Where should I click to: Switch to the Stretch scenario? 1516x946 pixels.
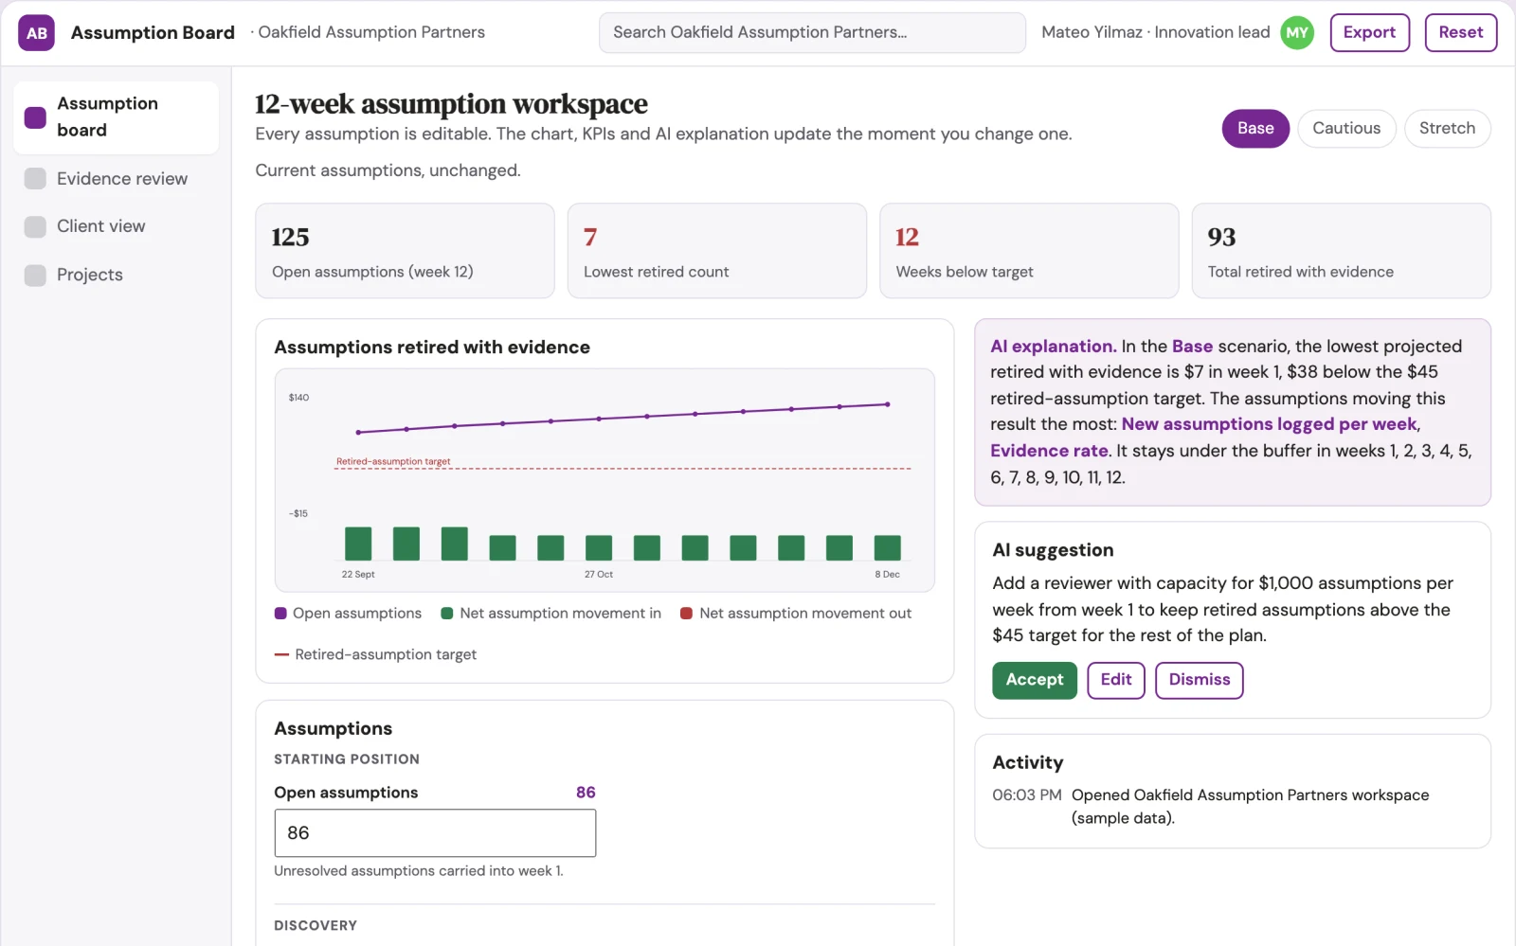[x=1447, y=129]
